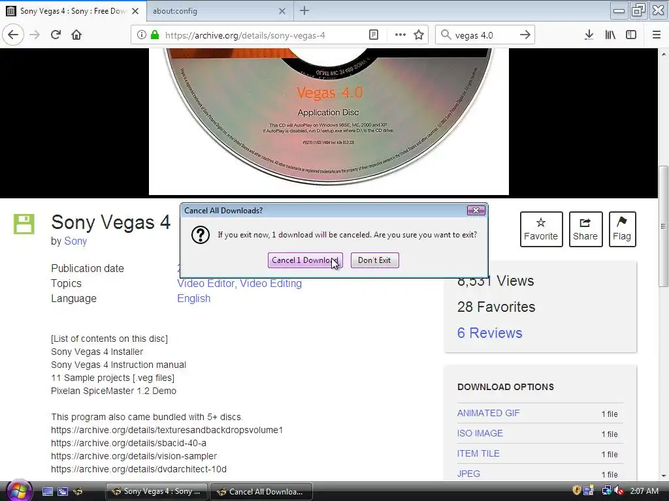Close the Cancel All Downloads dialog
This screenshot has width=669, height=501.
point(476,211)
